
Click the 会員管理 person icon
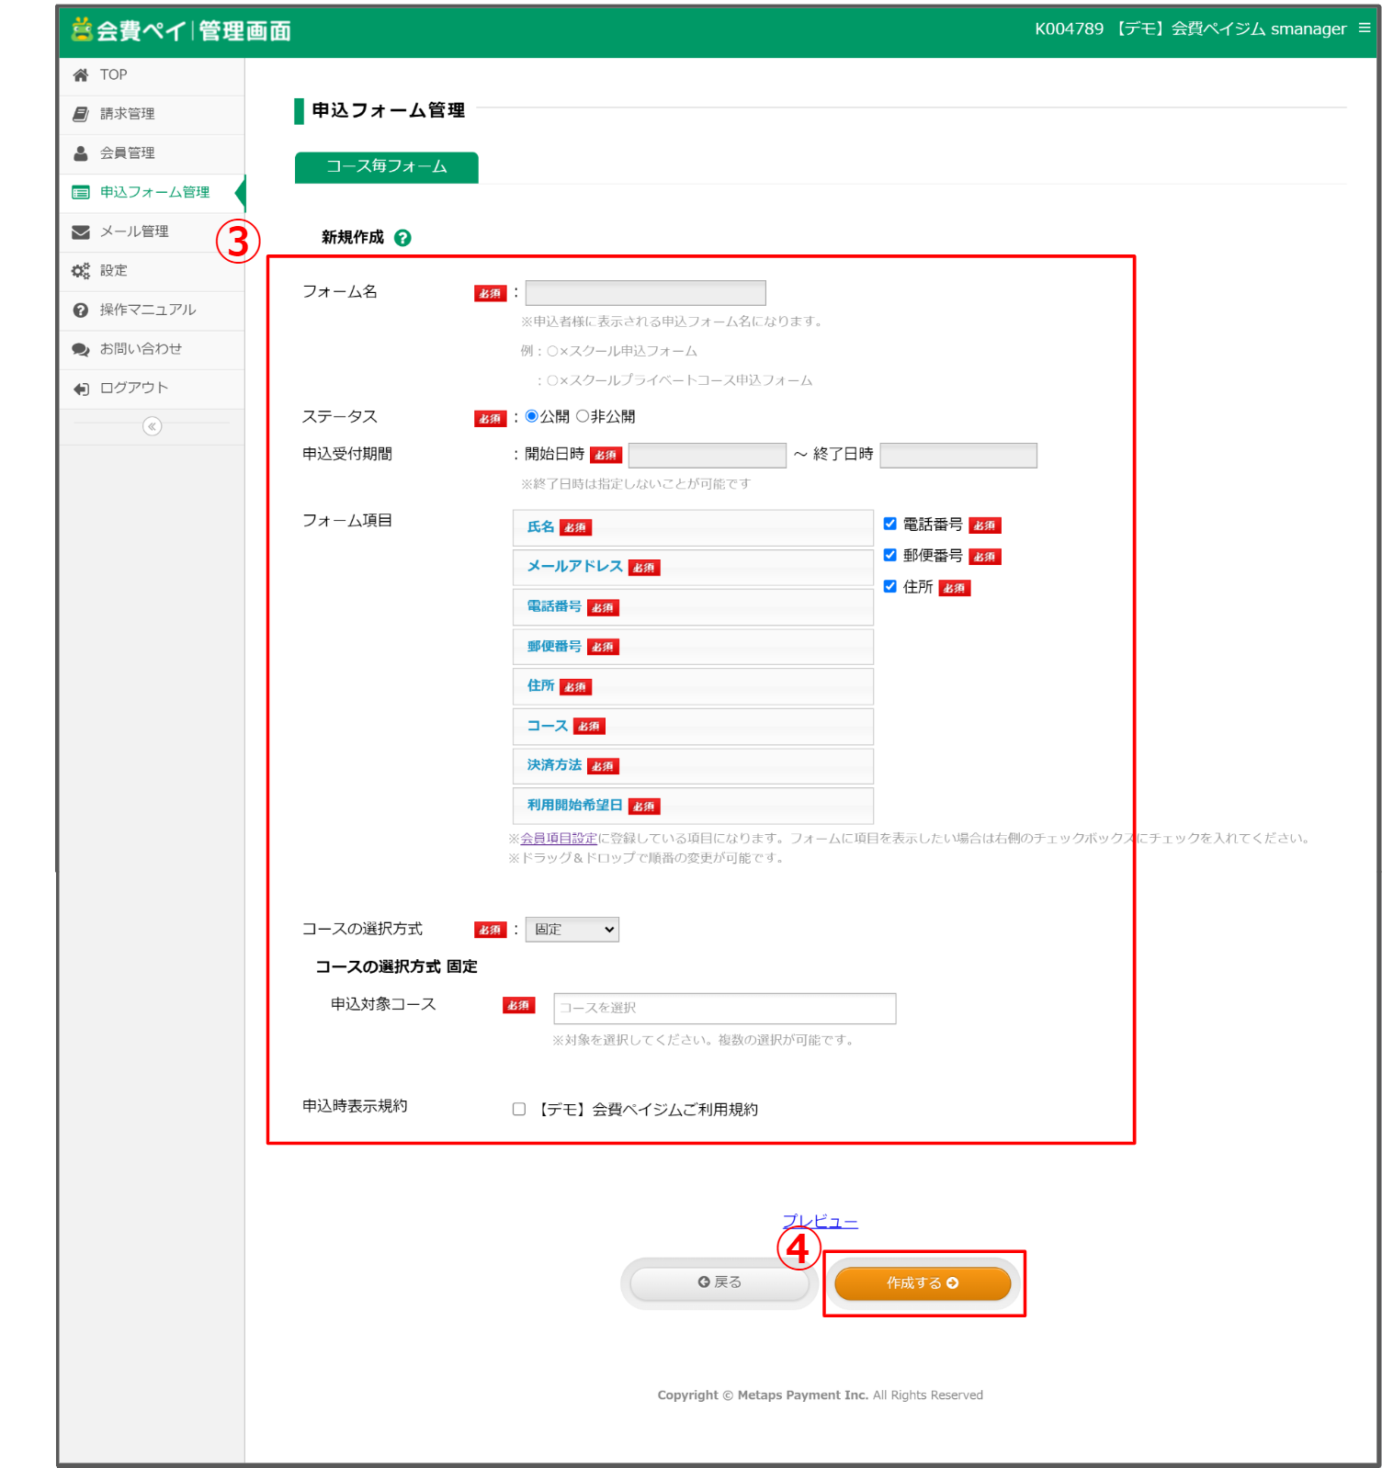(81, 153)
